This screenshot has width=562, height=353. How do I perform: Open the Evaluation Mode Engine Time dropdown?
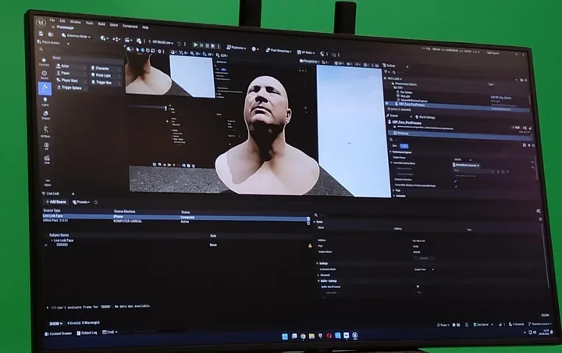pyautogui.click(x=424, y=269)
